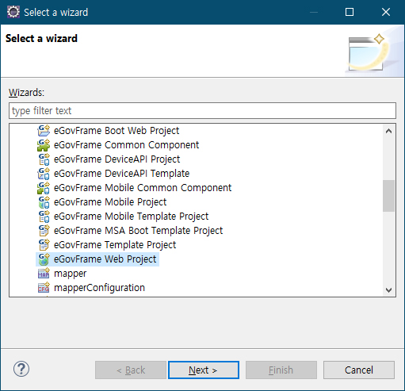Image resolution: width=405 pixels, height=391 pixels.
Task: Focus the type filter text field
Action: (202, 111)
